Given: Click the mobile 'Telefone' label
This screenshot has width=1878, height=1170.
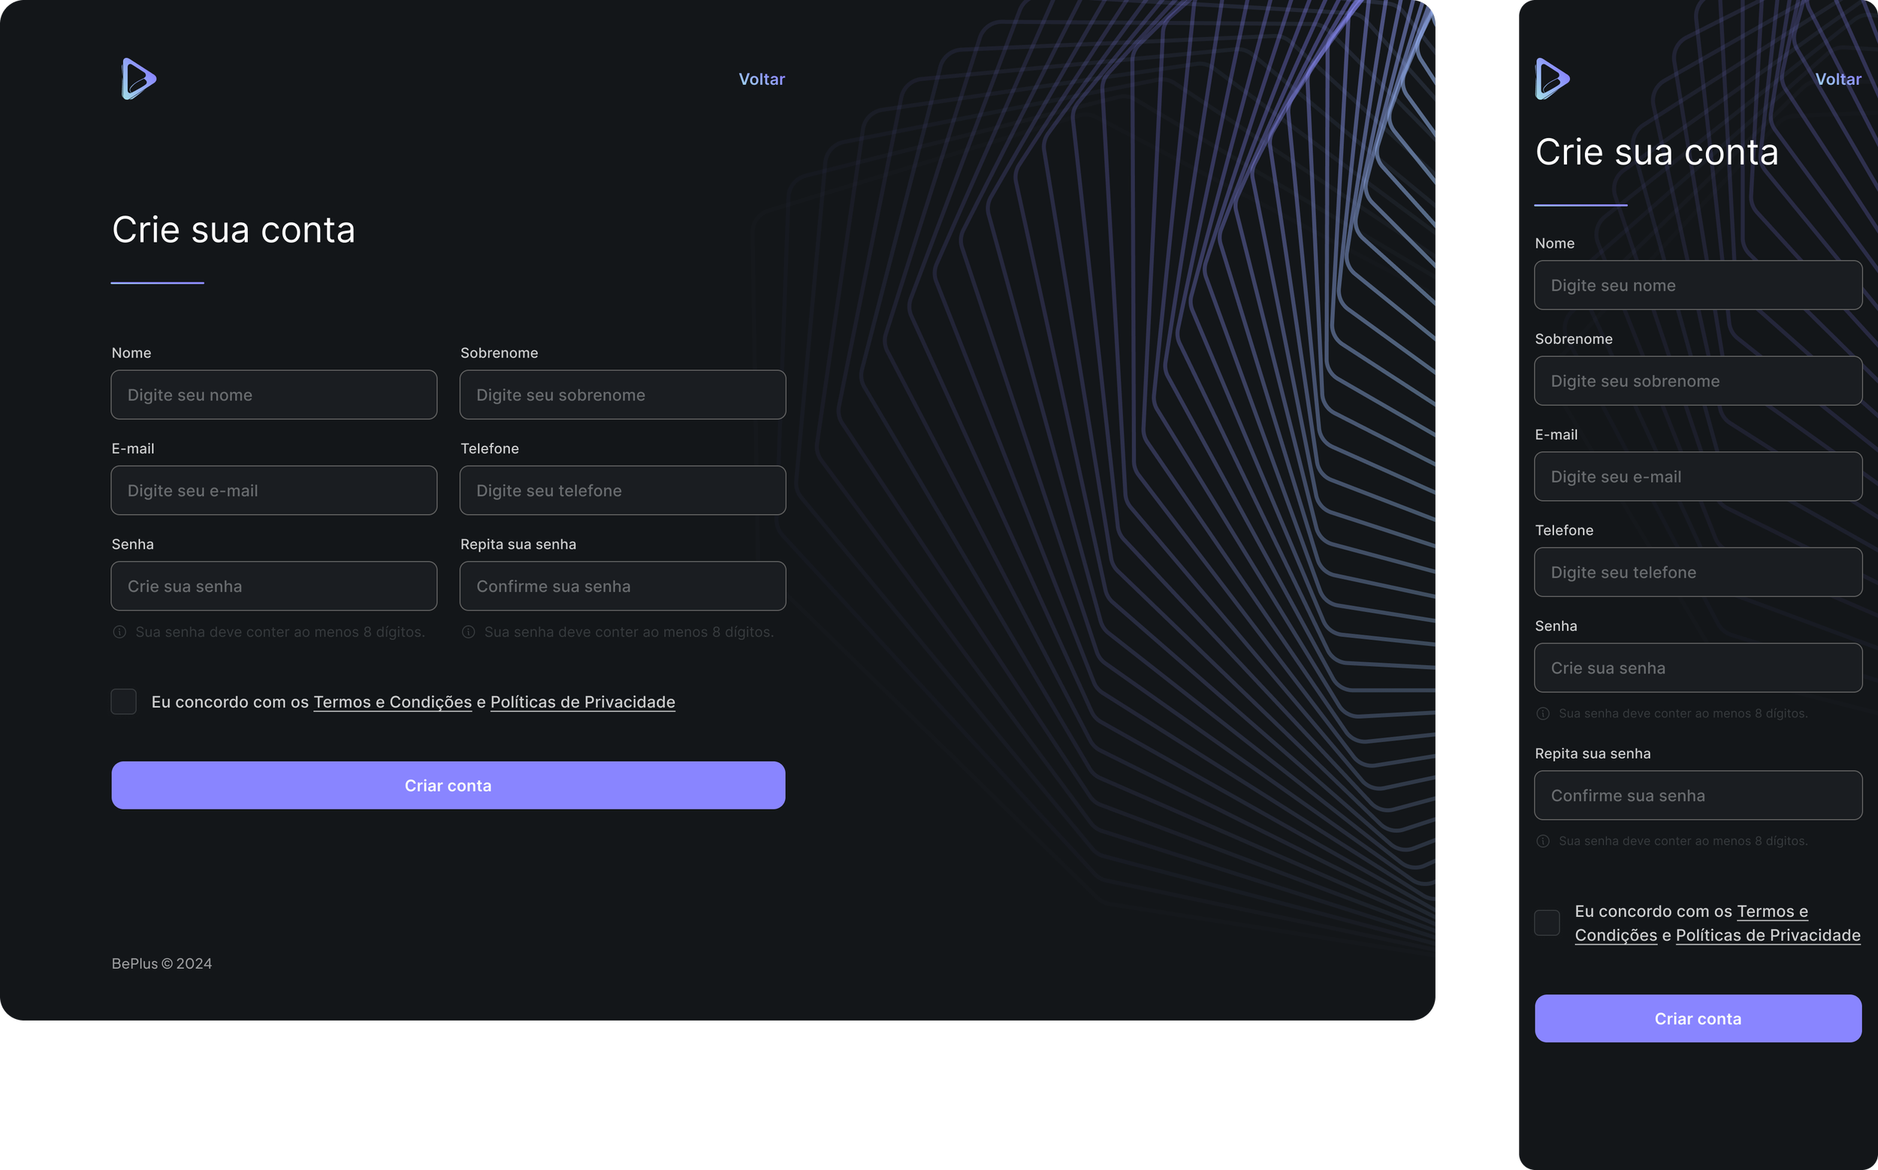Looking at the screenshot, I should click(1565, 530).
